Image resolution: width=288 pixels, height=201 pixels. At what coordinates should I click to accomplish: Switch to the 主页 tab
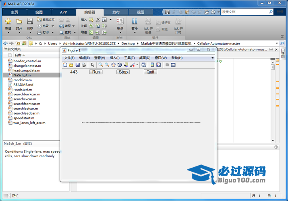point(15,12)
